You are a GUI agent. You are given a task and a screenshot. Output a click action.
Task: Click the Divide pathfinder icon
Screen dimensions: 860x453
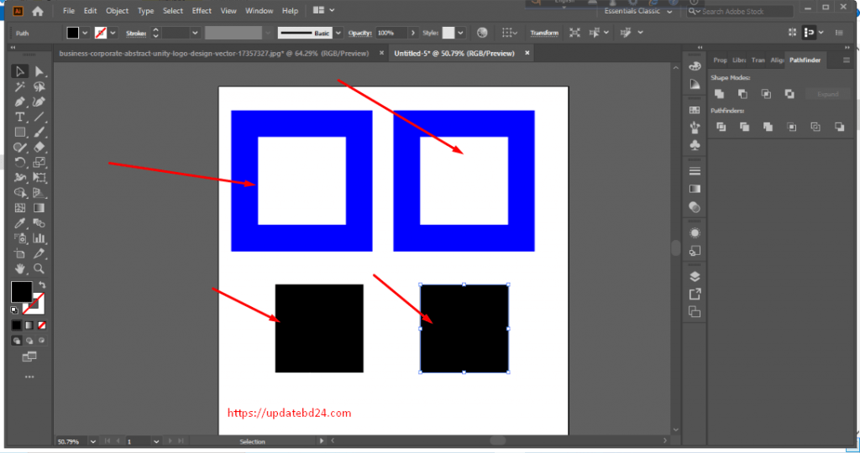(721, 127)
